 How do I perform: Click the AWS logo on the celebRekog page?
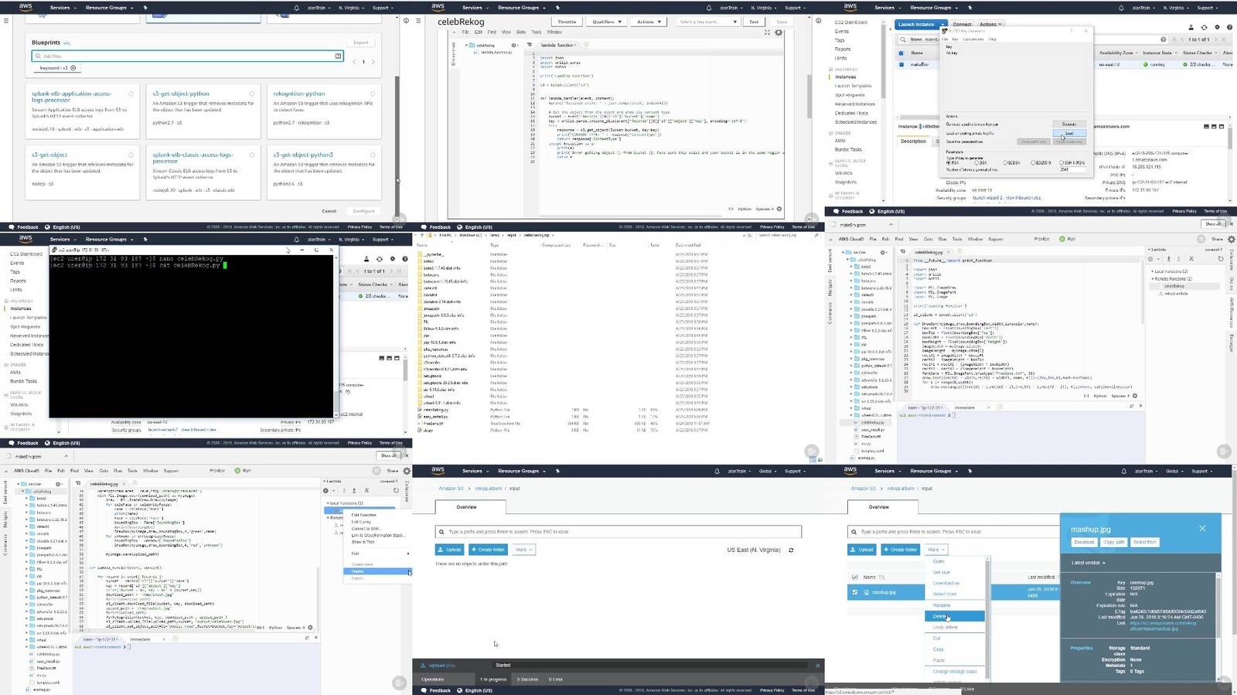[438, 7]
